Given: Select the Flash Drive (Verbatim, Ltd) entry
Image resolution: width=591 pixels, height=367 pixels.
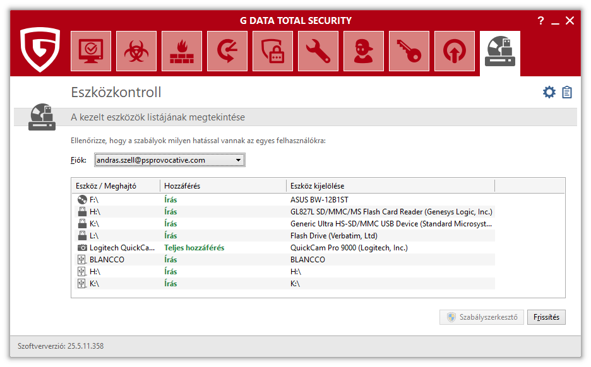Looking at the screenshot, I should pyautogui.click(x=333, y=236).
